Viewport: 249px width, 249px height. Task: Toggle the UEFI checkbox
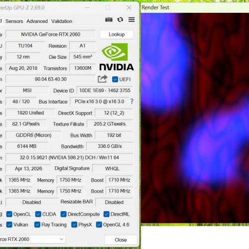click(x=115, y=79)
